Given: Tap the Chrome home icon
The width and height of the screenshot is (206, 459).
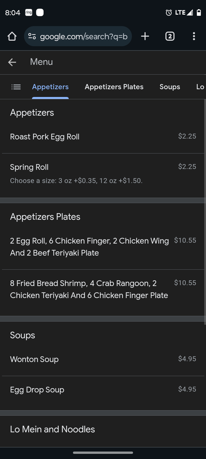Looking at the screenshot, I should point(12,36).
